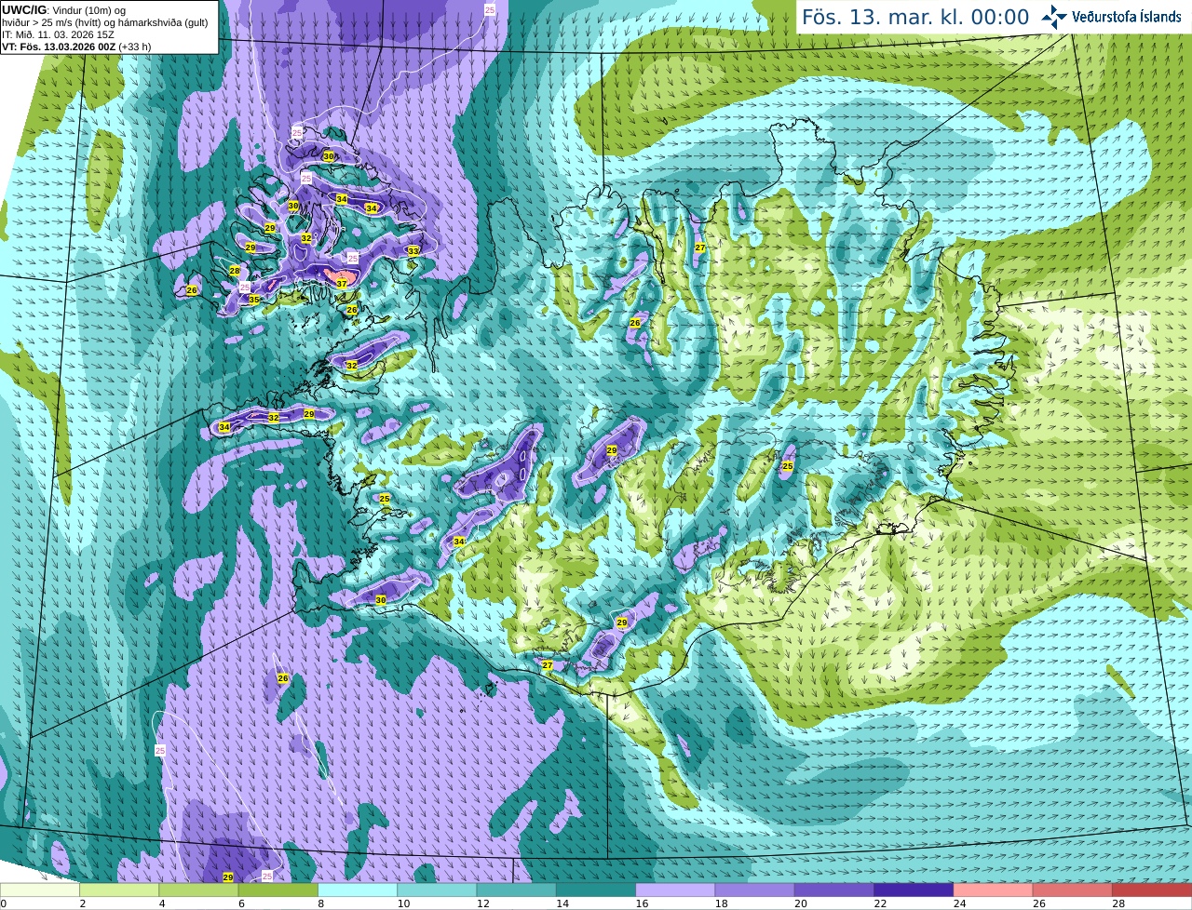This screenshot has height=910, width=1192.
Task: Click the scale label '24'
Action: [959, 903]
